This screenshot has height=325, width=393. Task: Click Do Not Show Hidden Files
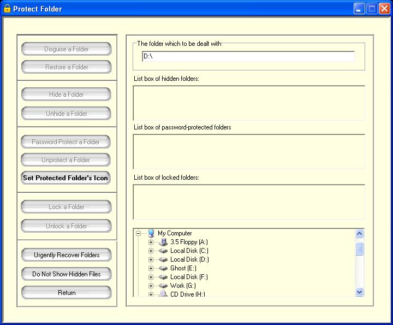(x=67, y=274)
